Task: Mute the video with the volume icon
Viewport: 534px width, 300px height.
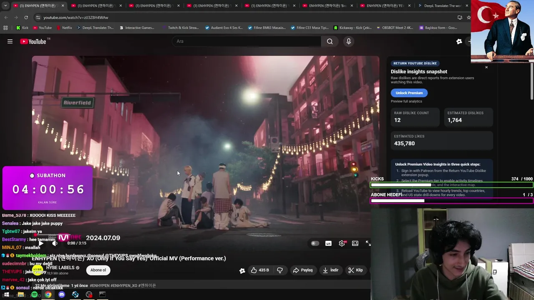Action: tap(55, 243)
